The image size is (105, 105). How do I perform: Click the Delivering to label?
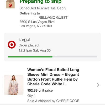click(x=30, y=13)
